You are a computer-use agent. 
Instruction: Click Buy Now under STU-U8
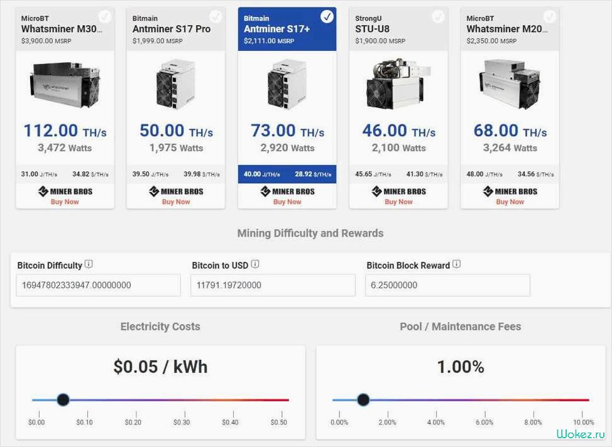pyautogui.click(x=398, y=202)
